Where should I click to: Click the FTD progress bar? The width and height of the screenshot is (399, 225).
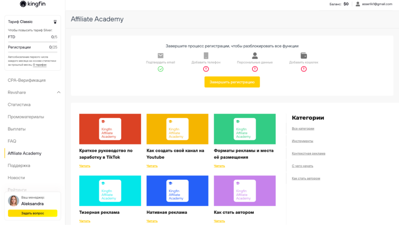(x=33, y=42)
